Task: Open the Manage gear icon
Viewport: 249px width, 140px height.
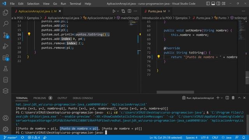Action: (5, 129)
